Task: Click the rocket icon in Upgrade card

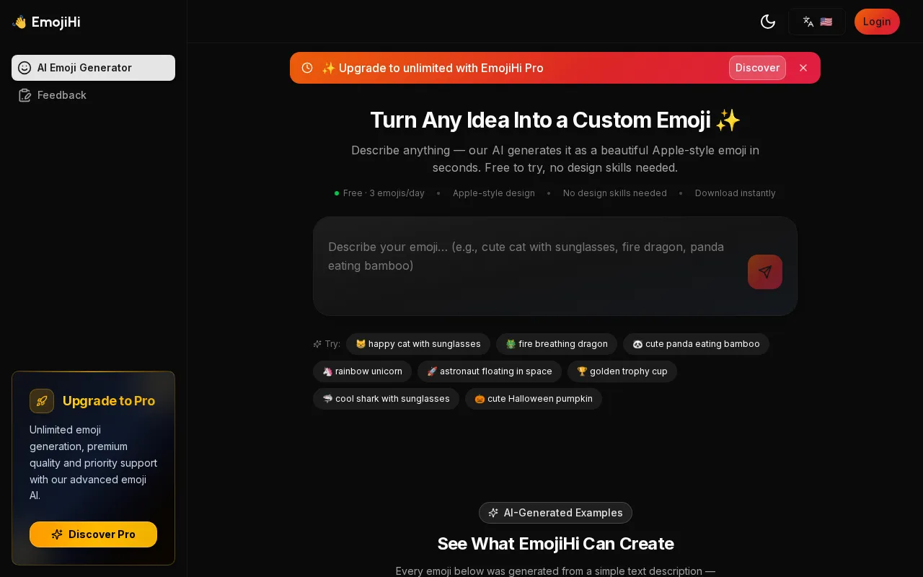Action: click(x=42, y=401)
